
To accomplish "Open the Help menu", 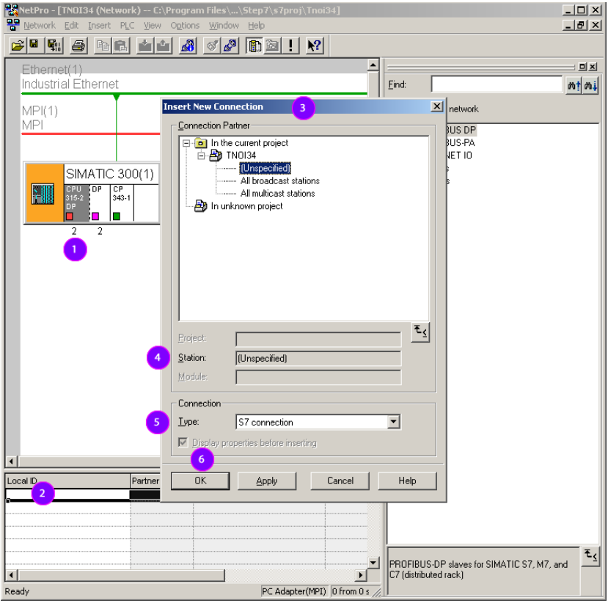I will pyautogui.click(x=256, y=26).
